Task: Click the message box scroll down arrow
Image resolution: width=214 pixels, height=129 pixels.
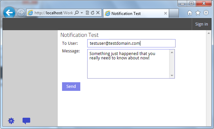Action: (x=172, y=76)
